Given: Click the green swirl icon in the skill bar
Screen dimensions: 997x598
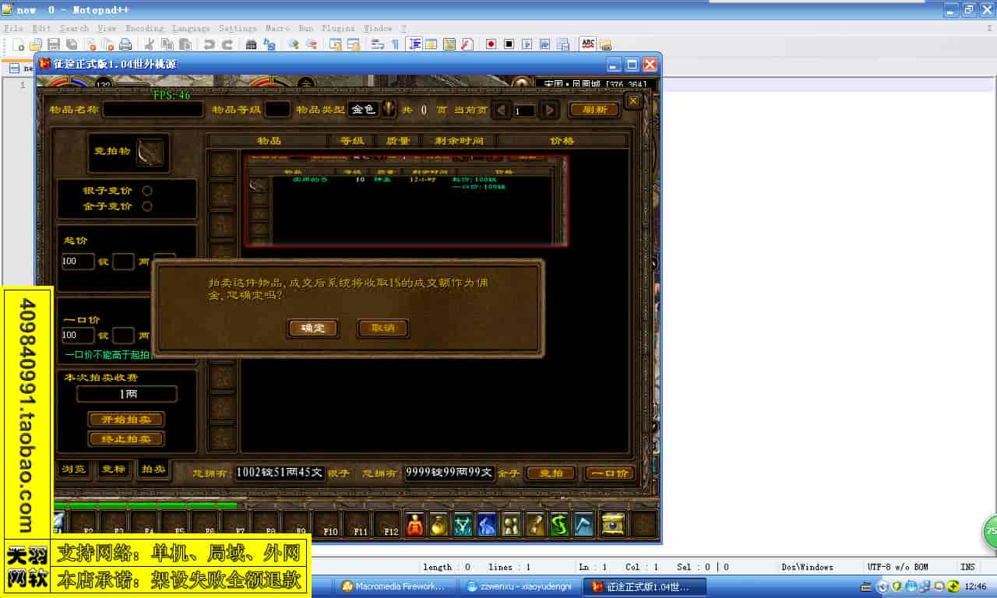Looking at the screenshot, I should click(559, 525).
